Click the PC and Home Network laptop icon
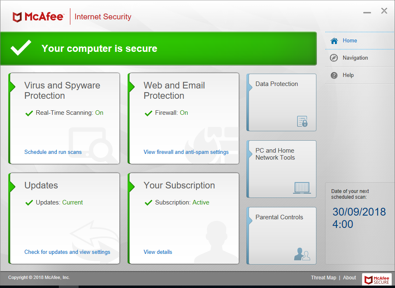Image resolution: width=395 pixels, height=288 pixels. [x=302, y=188]
